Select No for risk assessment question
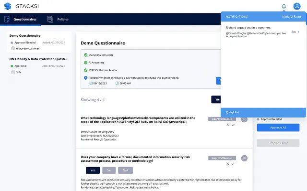This screenshot has width=307, height=191. point(109,170)
